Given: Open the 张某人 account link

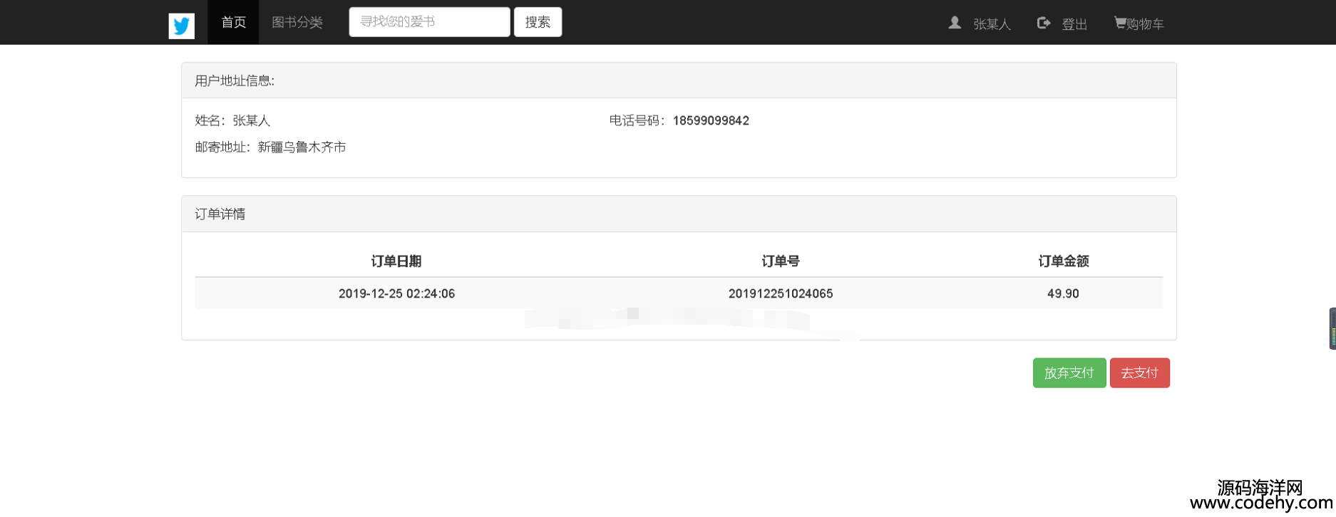Looking at the screenshot, I should coord(992,24).
